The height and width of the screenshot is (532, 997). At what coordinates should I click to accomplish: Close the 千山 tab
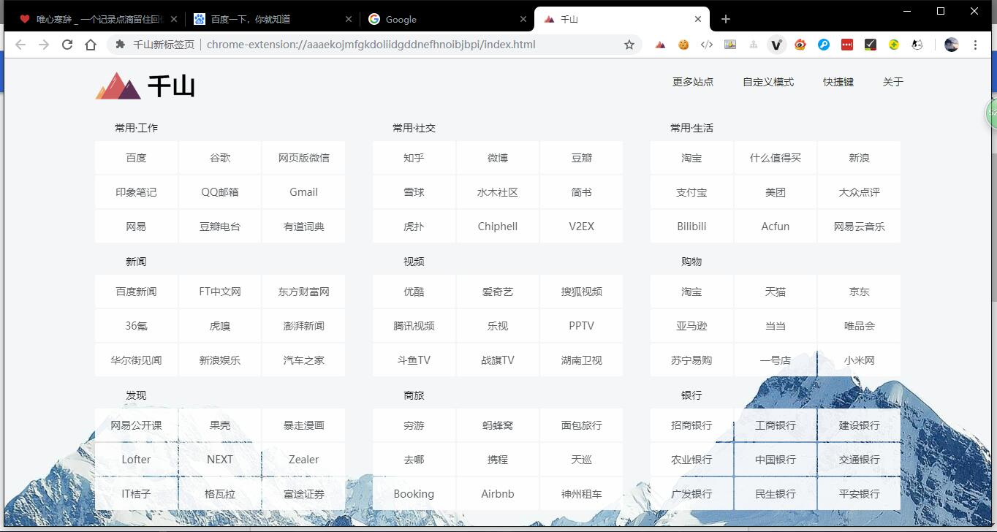point(698,19)
